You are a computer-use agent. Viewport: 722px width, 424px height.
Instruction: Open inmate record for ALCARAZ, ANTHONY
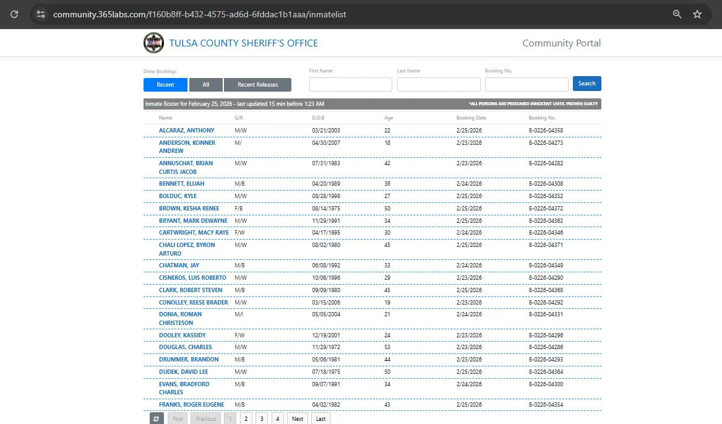[186, 131]
